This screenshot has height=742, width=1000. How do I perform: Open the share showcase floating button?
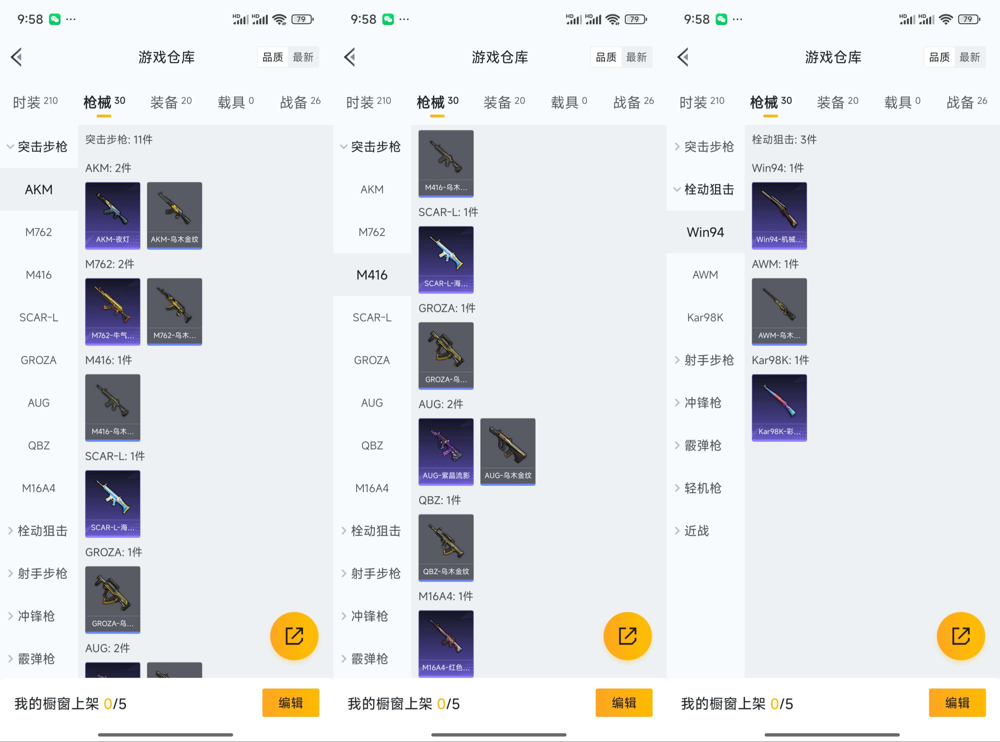point(294,636)
